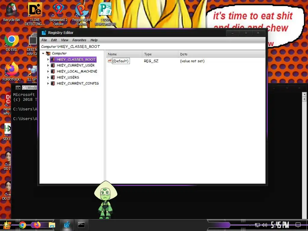This screenshot has height=231, width=308.
Task: Open the De icon labeled I LOVE DETECTING
Action: click(35, 14)
